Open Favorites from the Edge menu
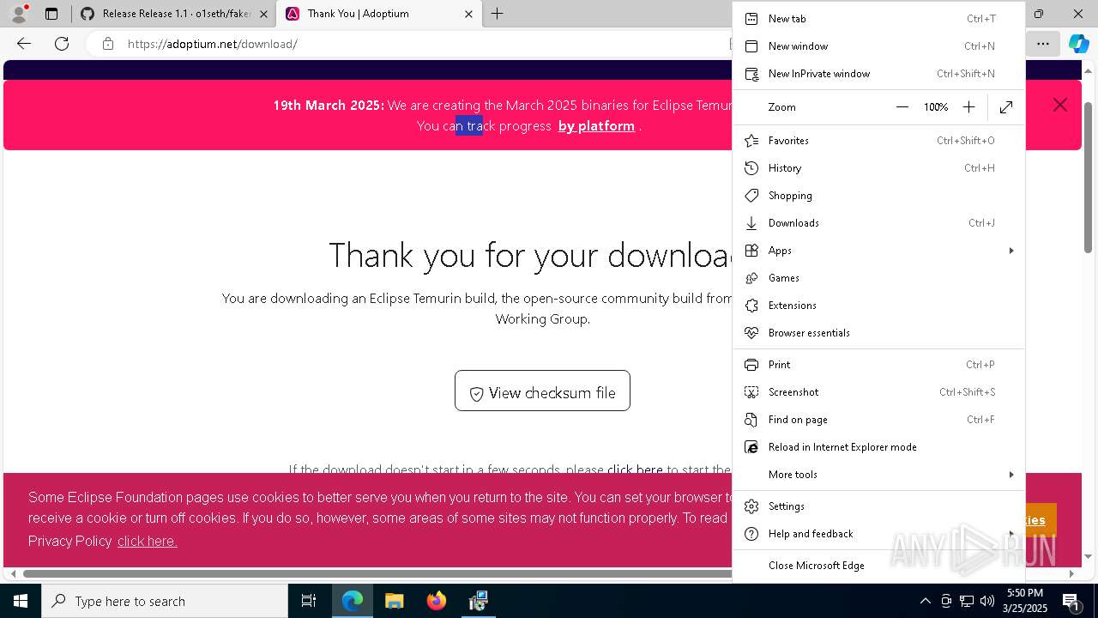Image resolution: width=1098 pixels, height=618 pixels. [x=878, y=141]
